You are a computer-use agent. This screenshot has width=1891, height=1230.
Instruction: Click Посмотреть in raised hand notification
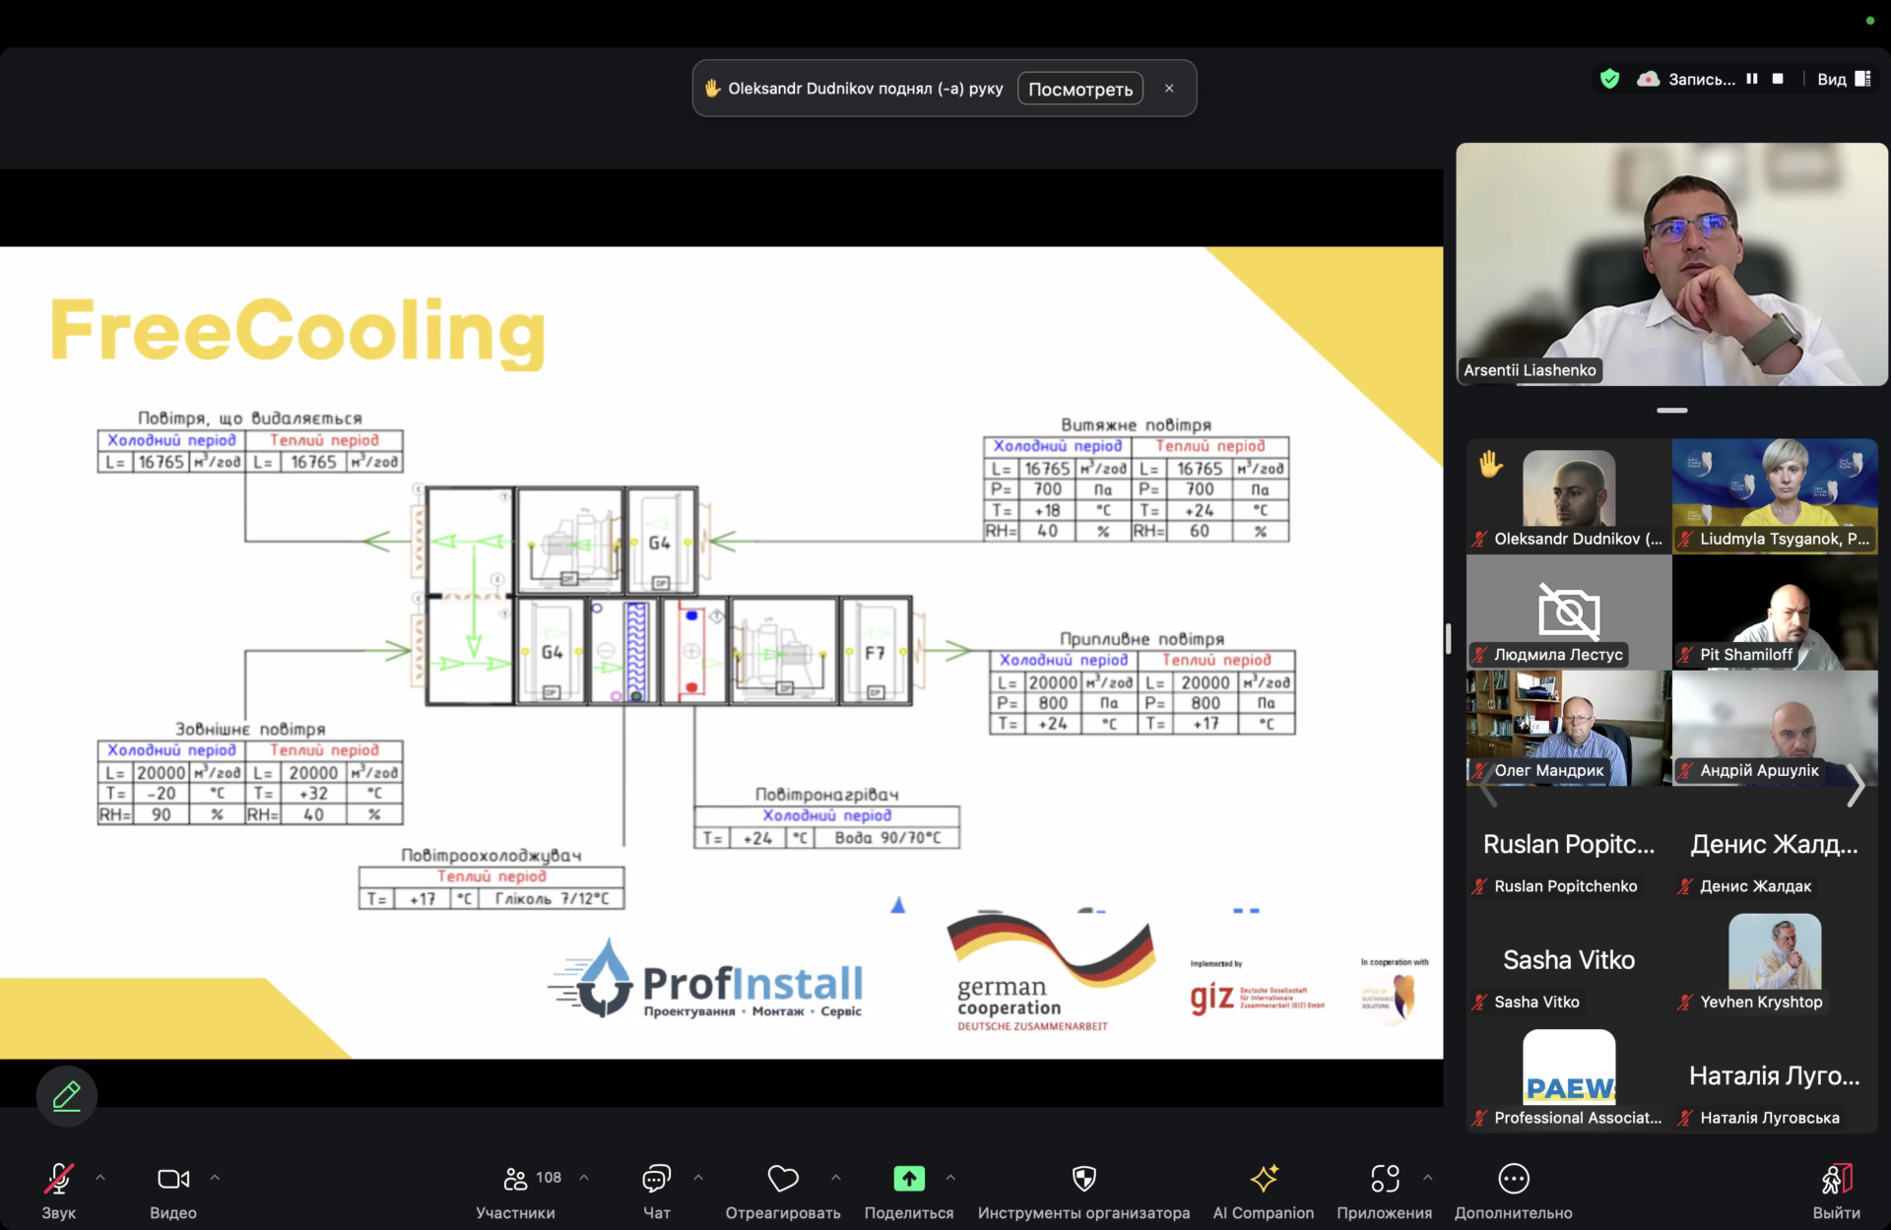tap(1079, 89)
